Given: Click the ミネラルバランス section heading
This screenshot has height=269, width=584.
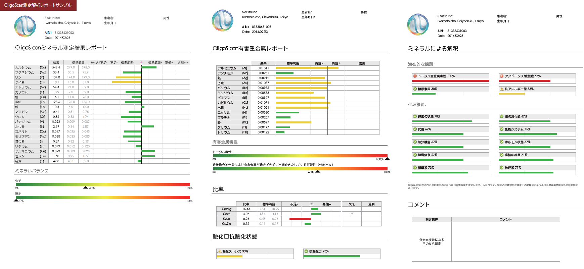Looking at the screenshot, I should (32, 171).
